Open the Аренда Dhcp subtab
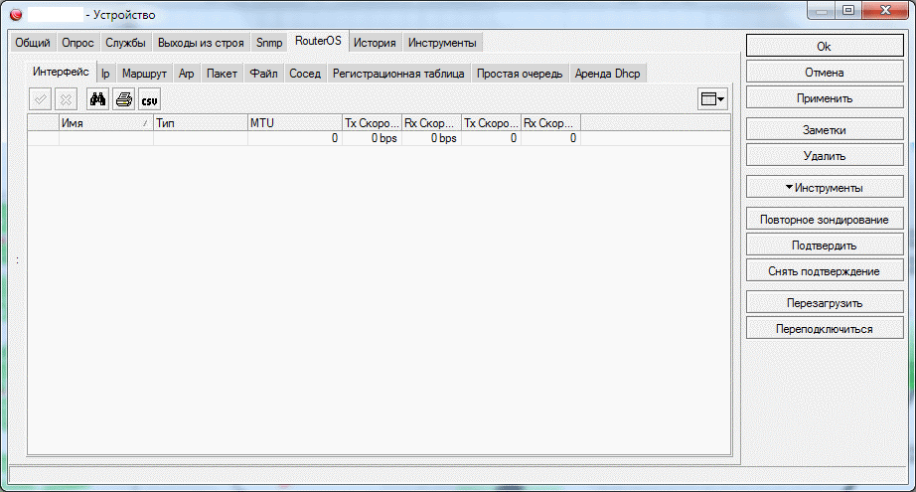This screenshot has height=492, width=916. coord(608,74)
